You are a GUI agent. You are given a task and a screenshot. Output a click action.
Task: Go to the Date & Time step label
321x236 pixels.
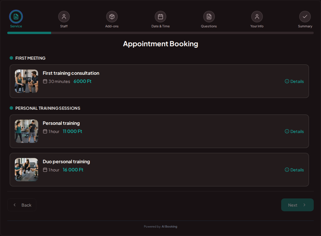[160, 26]
